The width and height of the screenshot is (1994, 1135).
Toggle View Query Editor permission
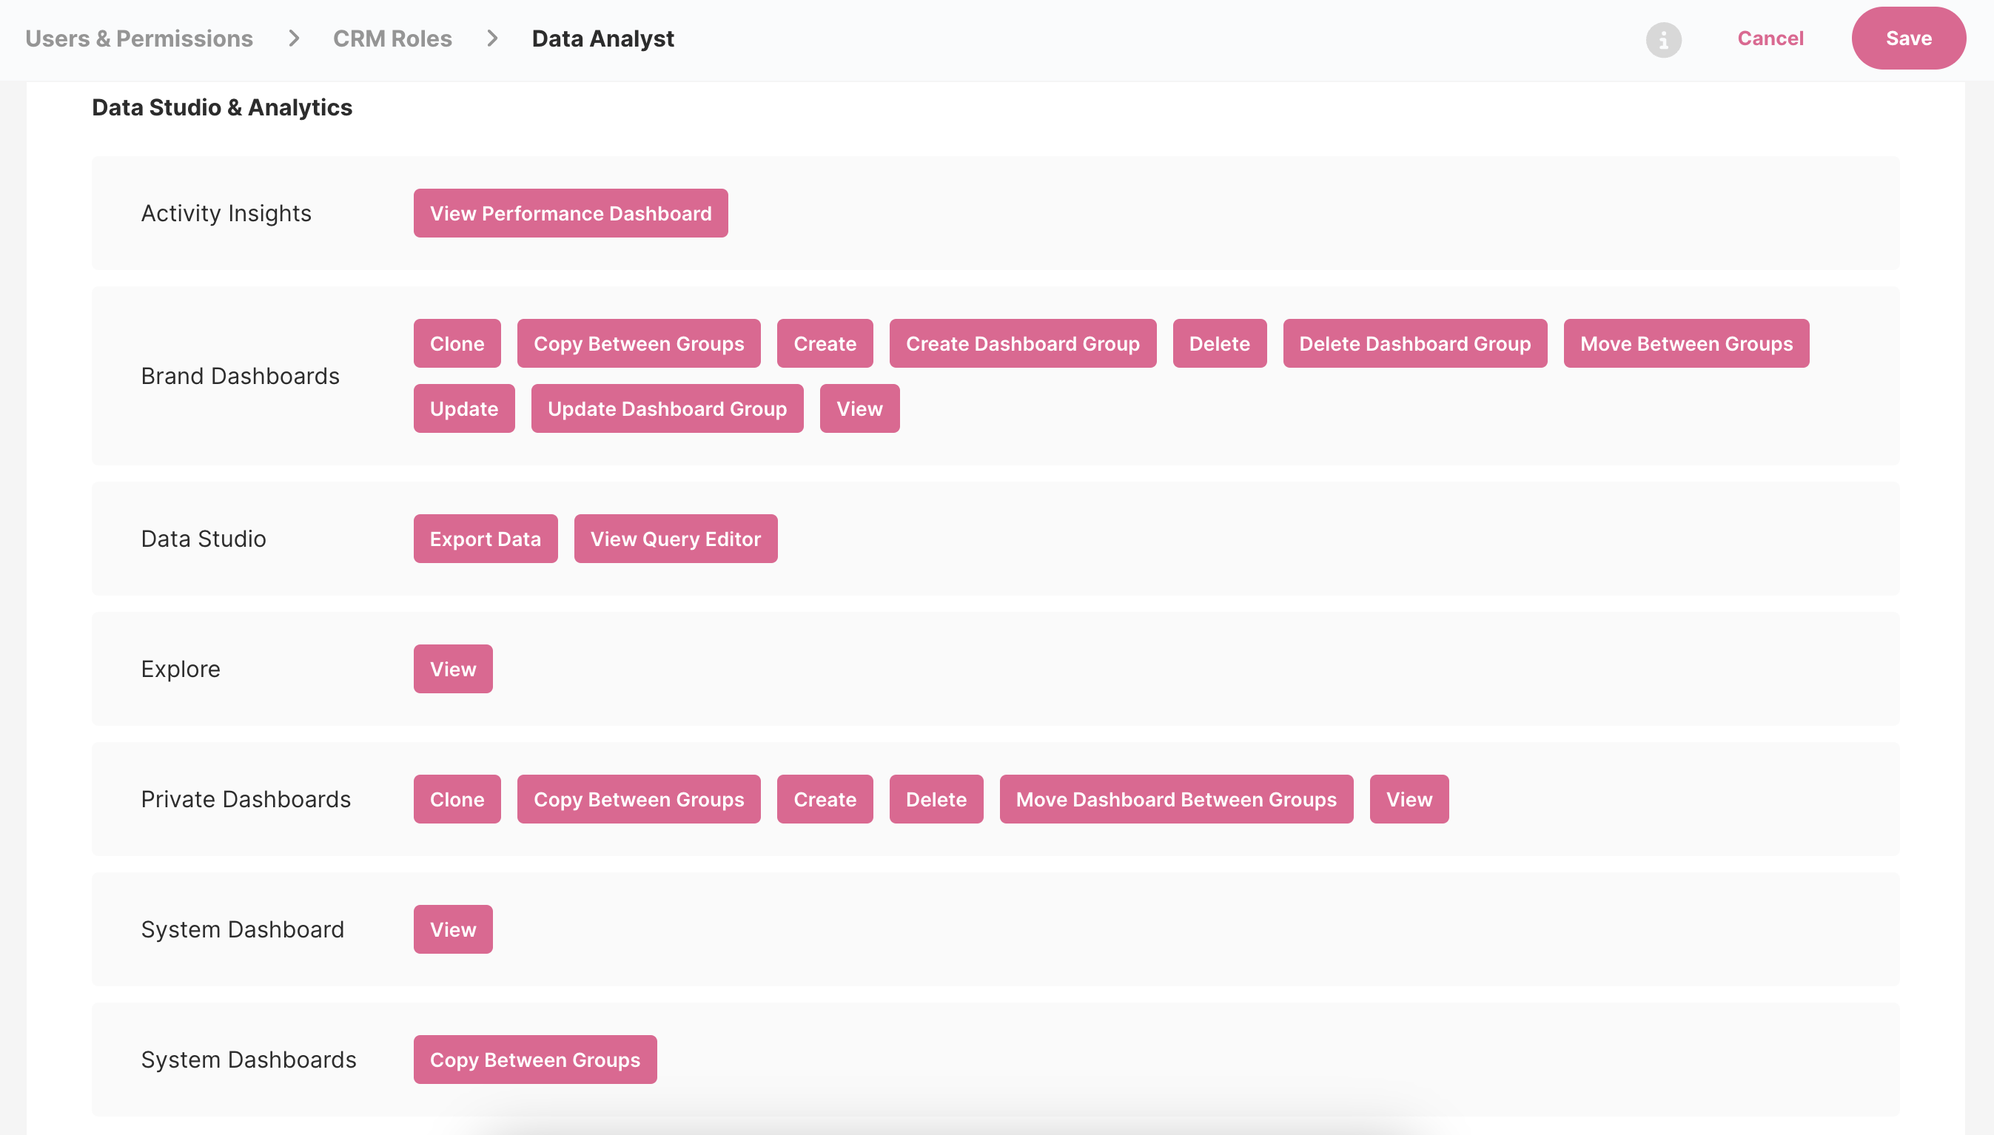pos(675,539)
